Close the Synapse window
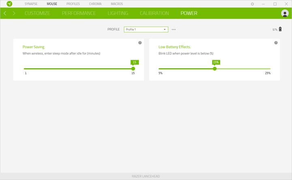The height and width of the screenshot is (180, 292). coord(286,4)
